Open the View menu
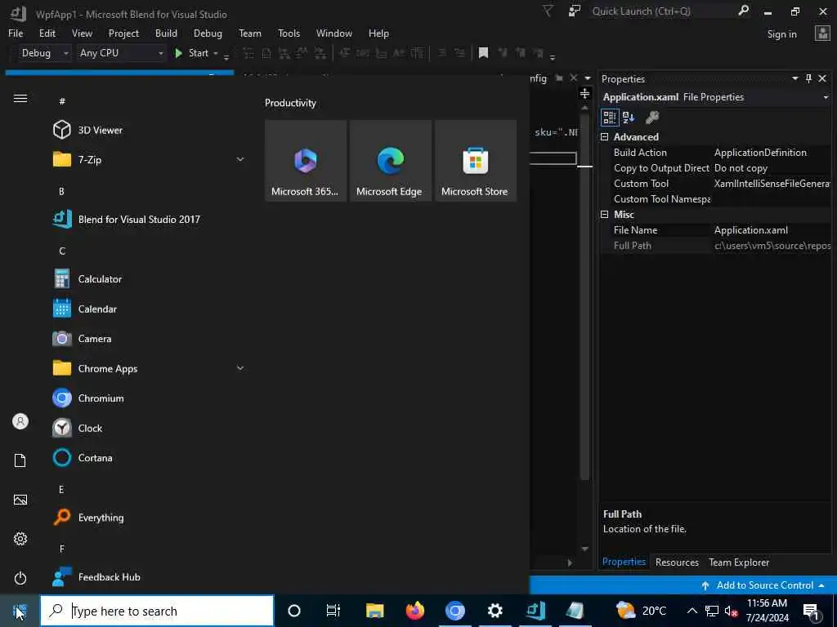 point(83,33)
